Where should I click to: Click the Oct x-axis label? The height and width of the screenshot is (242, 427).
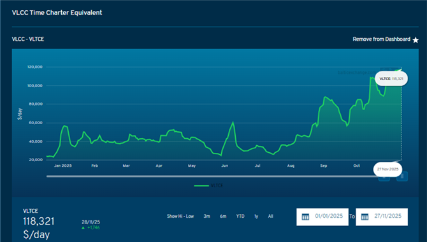[356, 166]
